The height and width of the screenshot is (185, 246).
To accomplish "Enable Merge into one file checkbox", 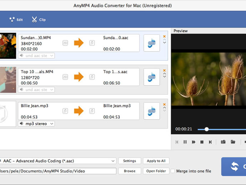I will click(173, 171).
